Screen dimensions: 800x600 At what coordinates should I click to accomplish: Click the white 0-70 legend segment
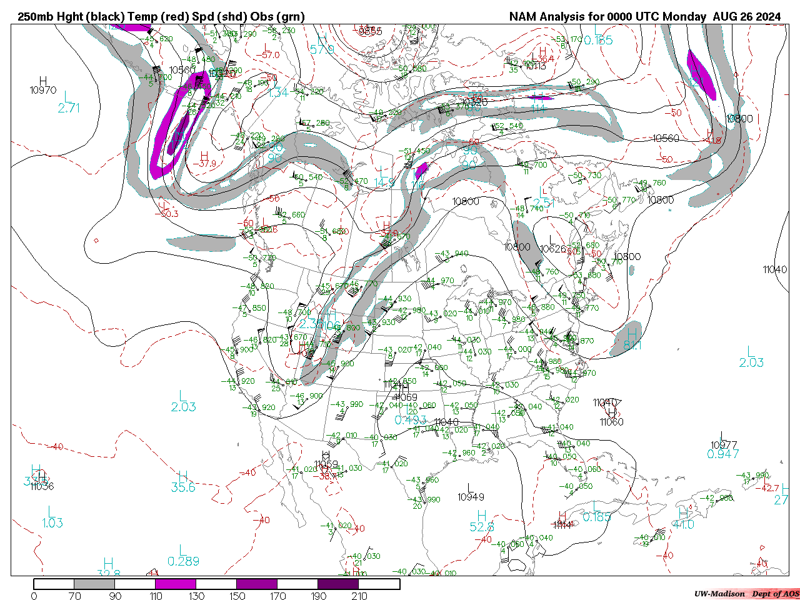[x=53, y=584]
